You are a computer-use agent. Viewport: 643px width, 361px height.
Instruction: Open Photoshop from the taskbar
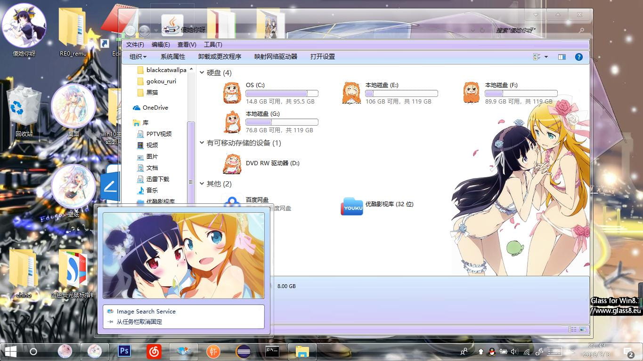click(124, 351)
